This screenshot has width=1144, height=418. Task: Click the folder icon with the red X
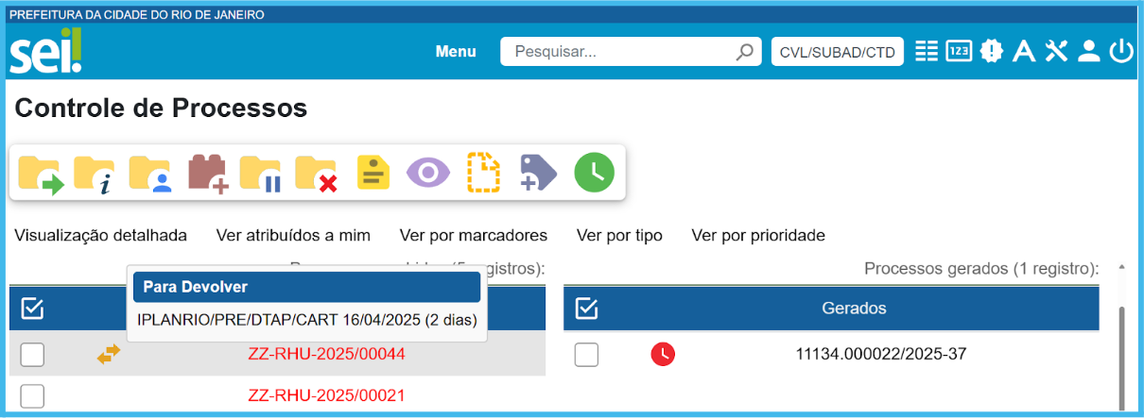(316, 174)
